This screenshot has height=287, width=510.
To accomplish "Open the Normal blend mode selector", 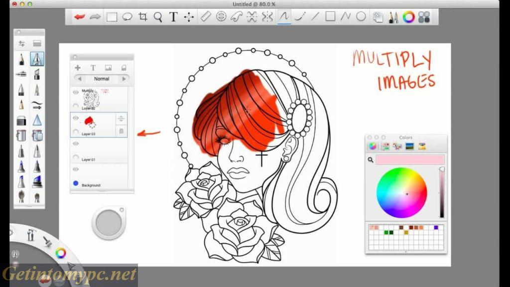I will (x=102, y=79).
